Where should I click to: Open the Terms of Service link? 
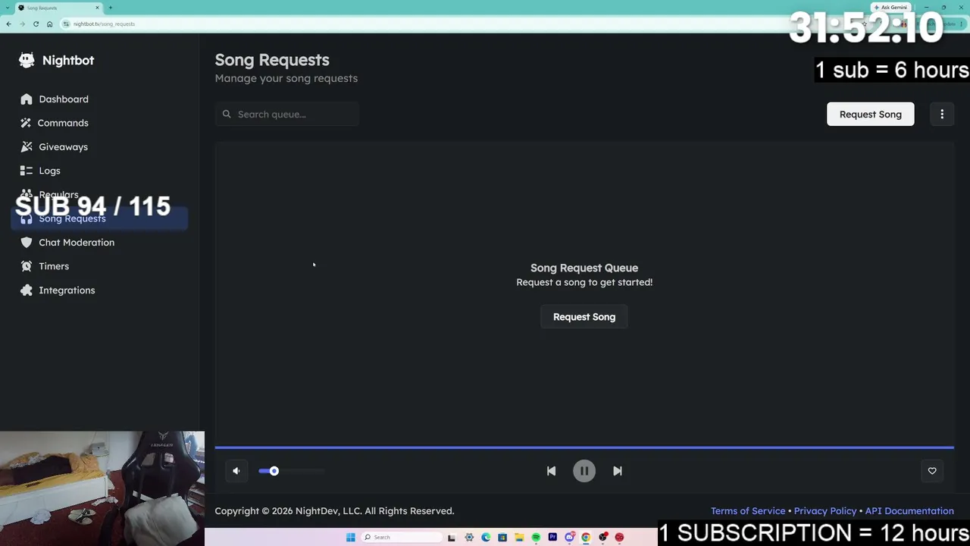[x=748, y=511]
